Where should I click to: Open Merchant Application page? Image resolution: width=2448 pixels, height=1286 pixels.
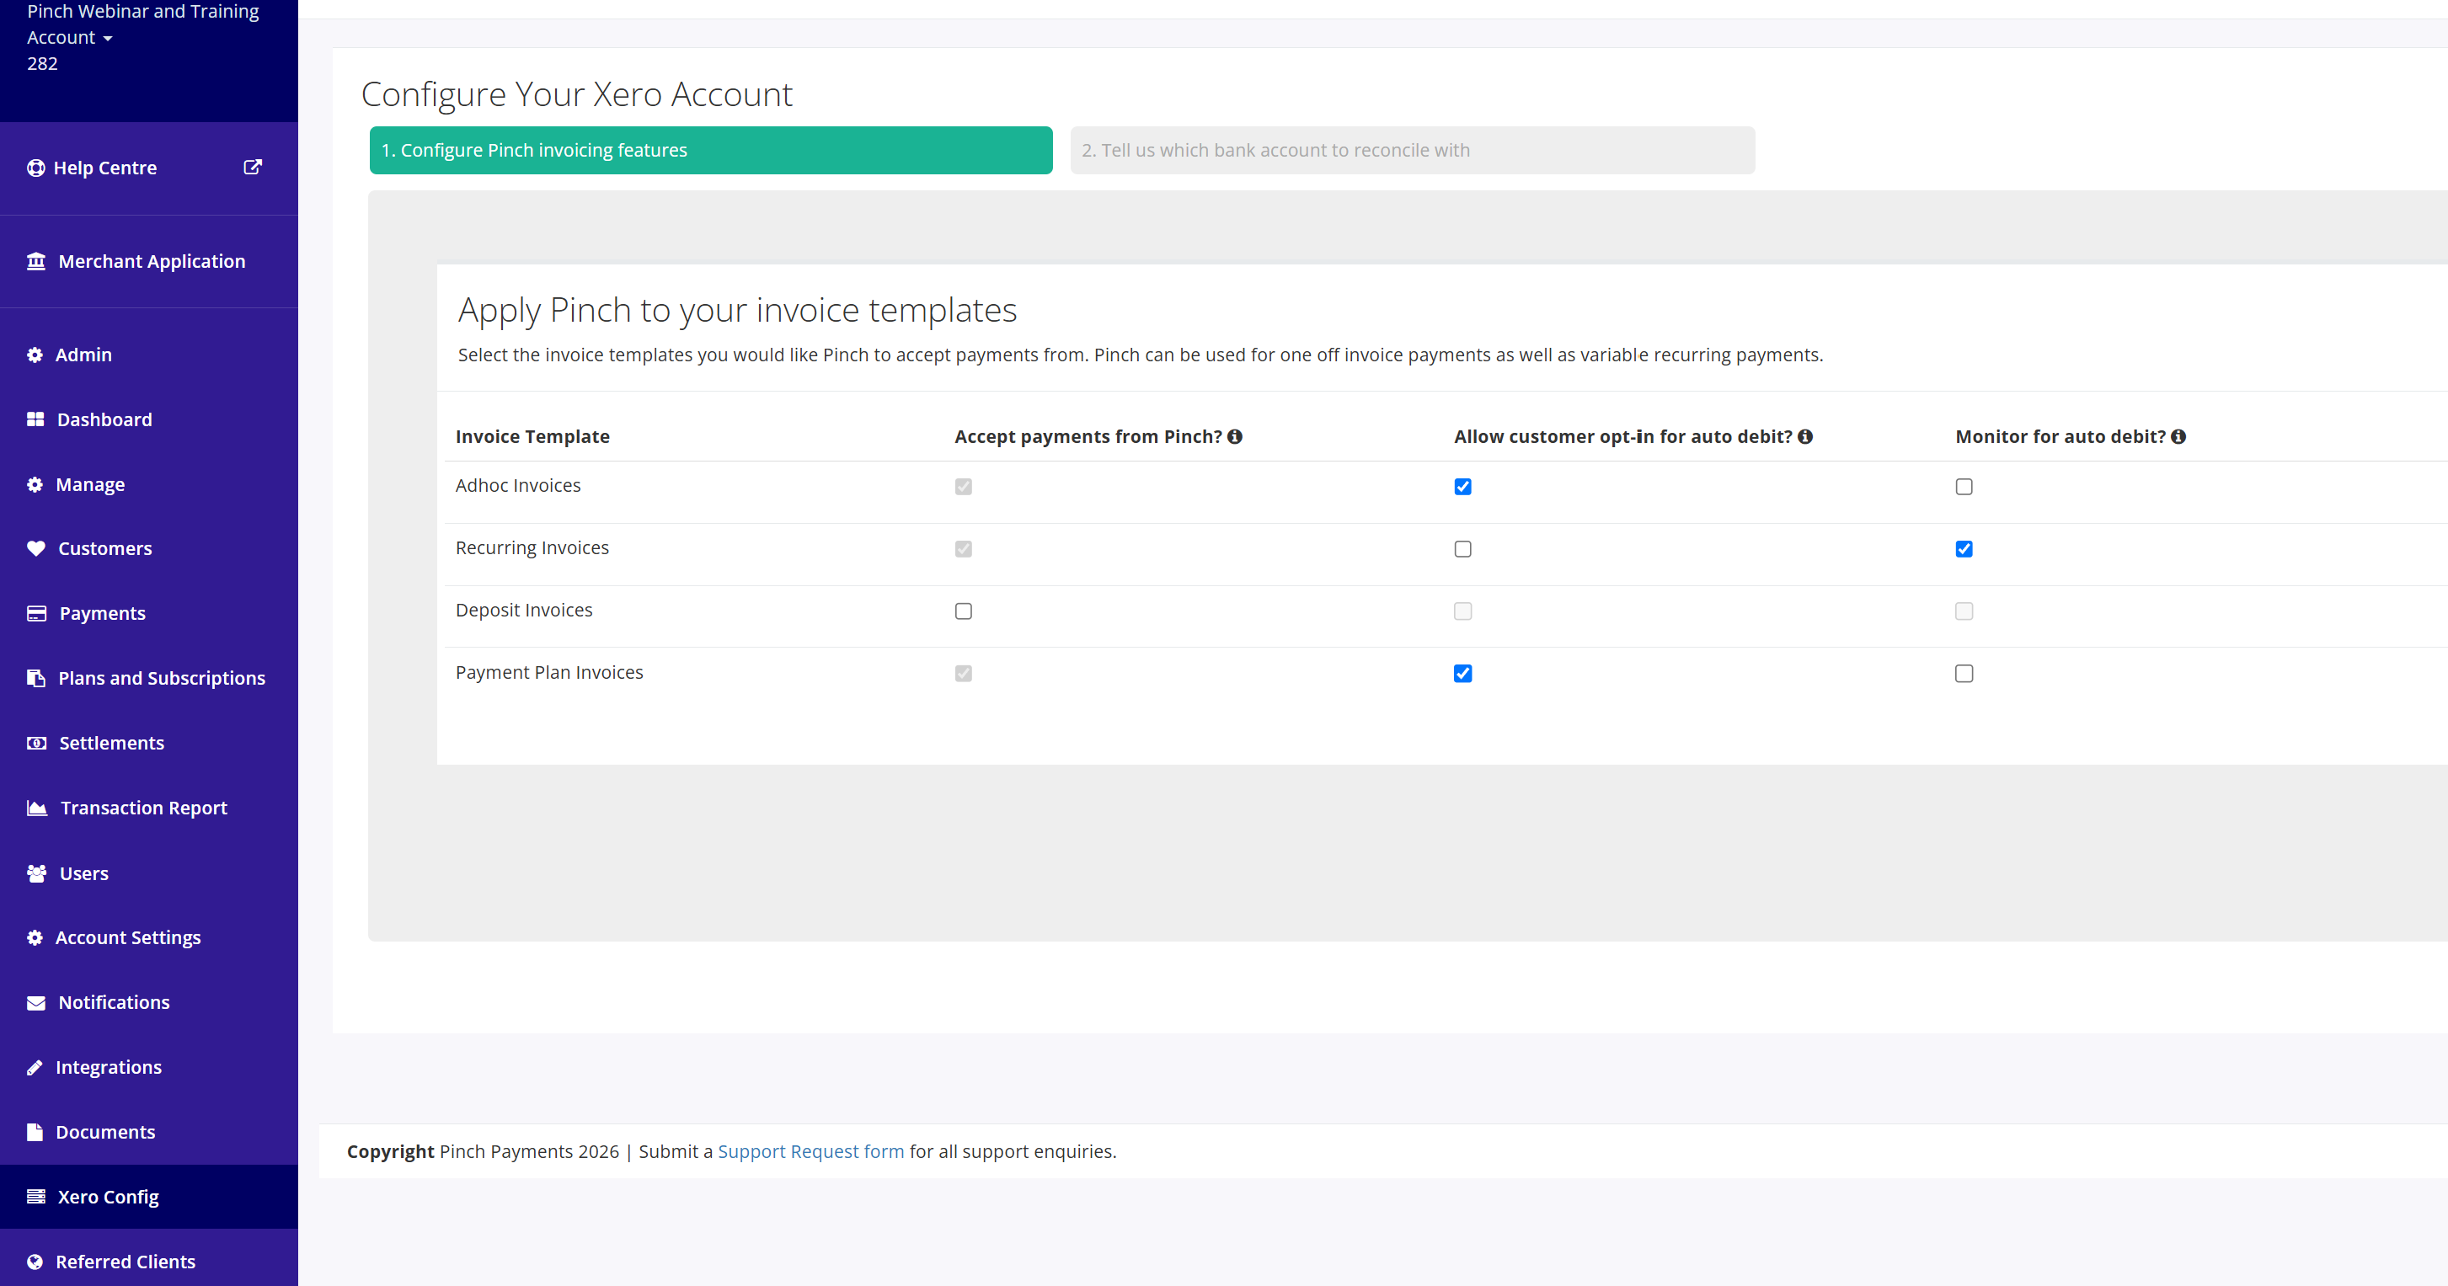tap(149, 261)
